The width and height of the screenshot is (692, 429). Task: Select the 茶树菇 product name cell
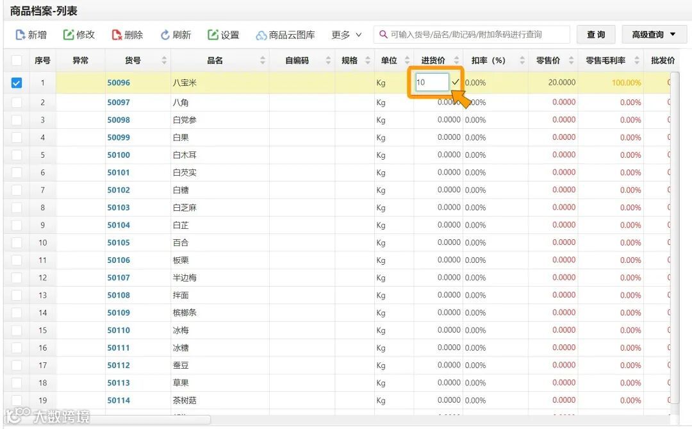[220, 401]
